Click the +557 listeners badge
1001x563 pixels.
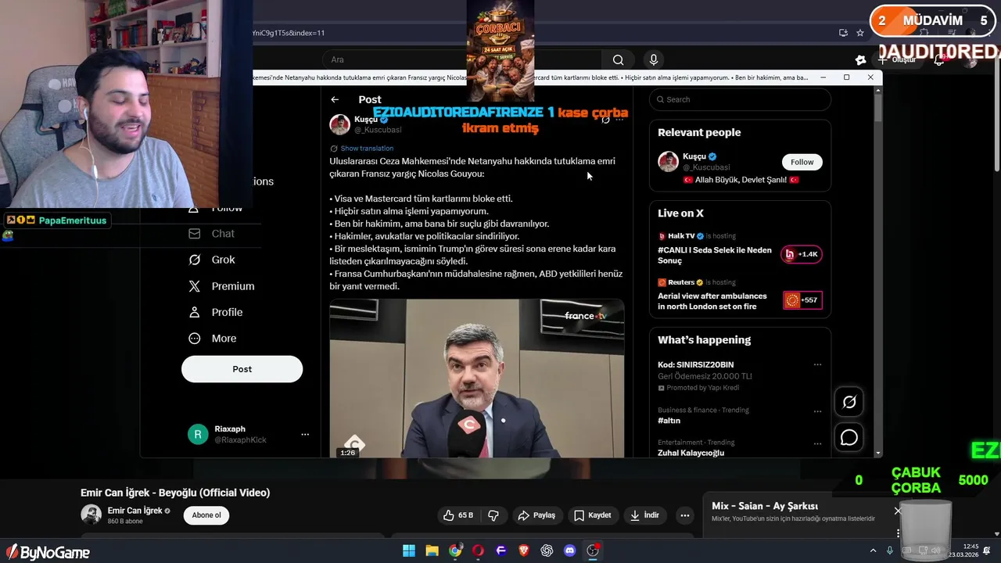tap(802, 300)
